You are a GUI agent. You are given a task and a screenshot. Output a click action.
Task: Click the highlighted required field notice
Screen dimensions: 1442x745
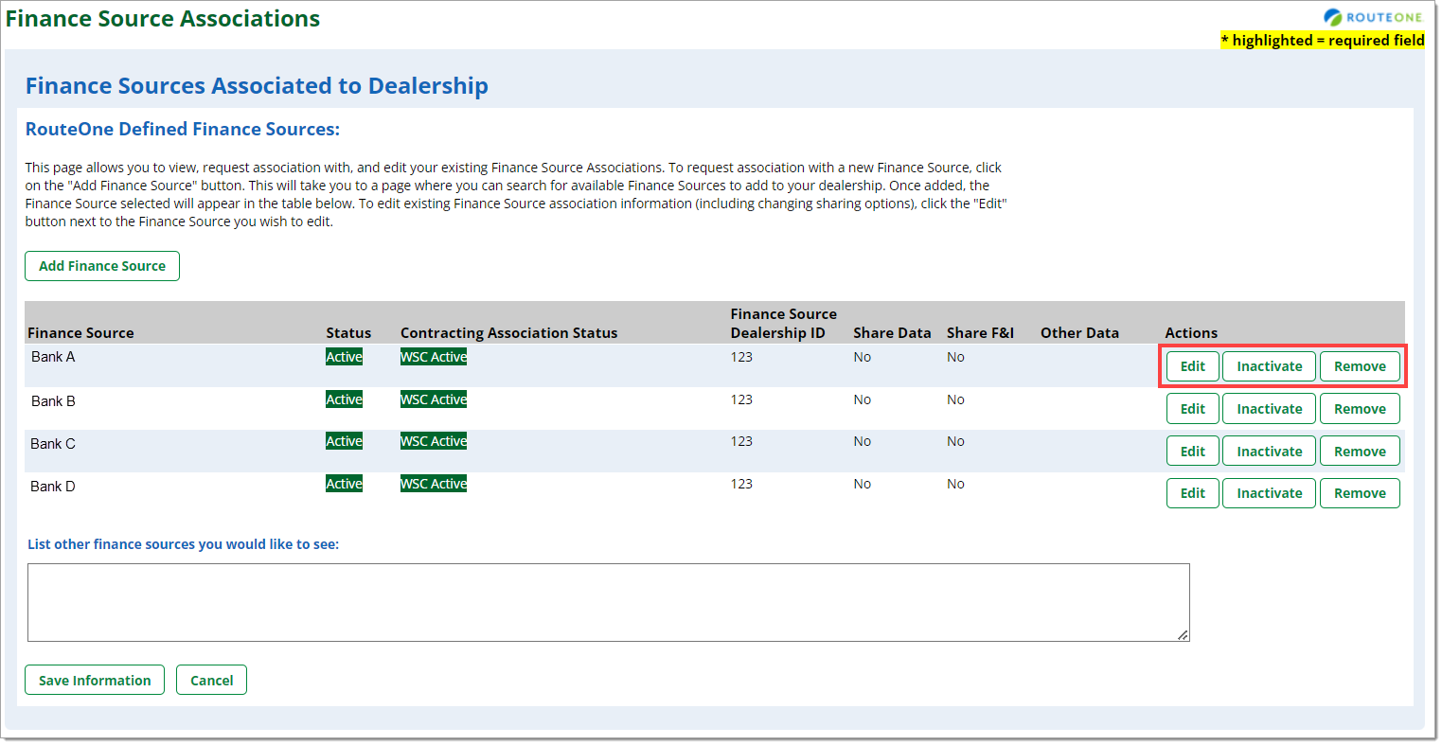[1323, 40]
